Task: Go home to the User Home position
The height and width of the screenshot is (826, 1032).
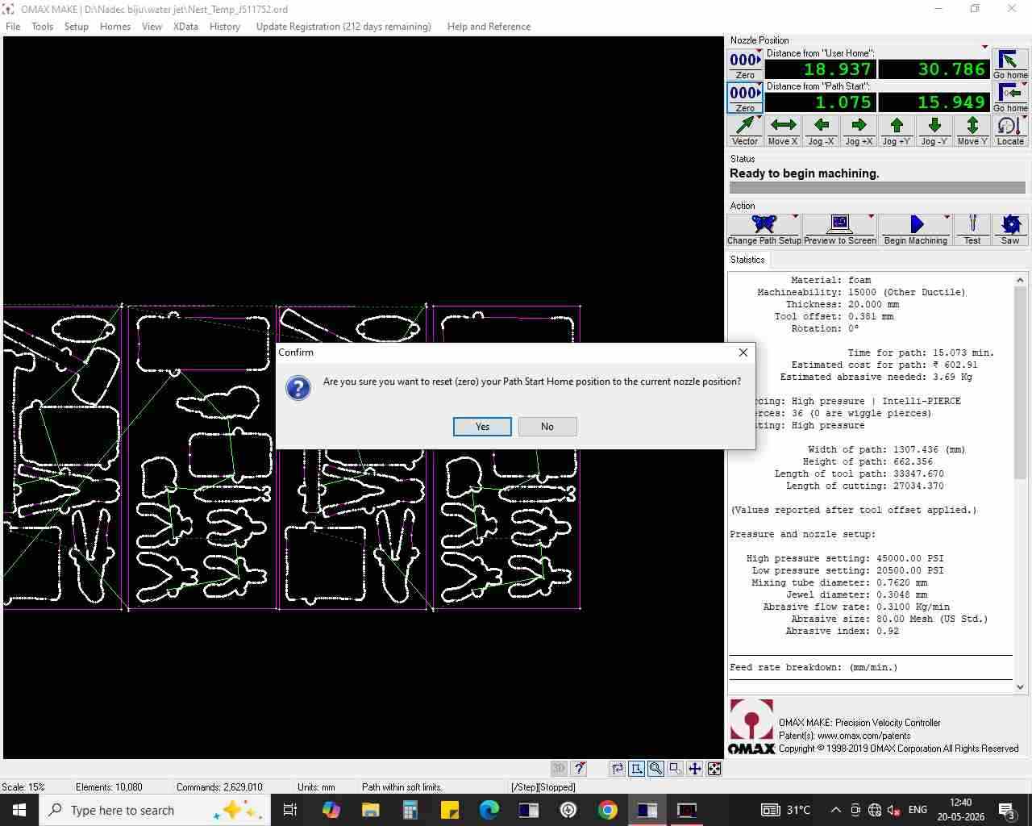Action: [x=1009, y=65]
